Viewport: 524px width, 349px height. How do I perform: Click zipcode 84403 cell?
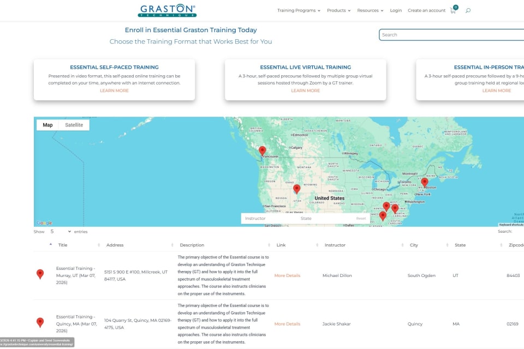513,275
